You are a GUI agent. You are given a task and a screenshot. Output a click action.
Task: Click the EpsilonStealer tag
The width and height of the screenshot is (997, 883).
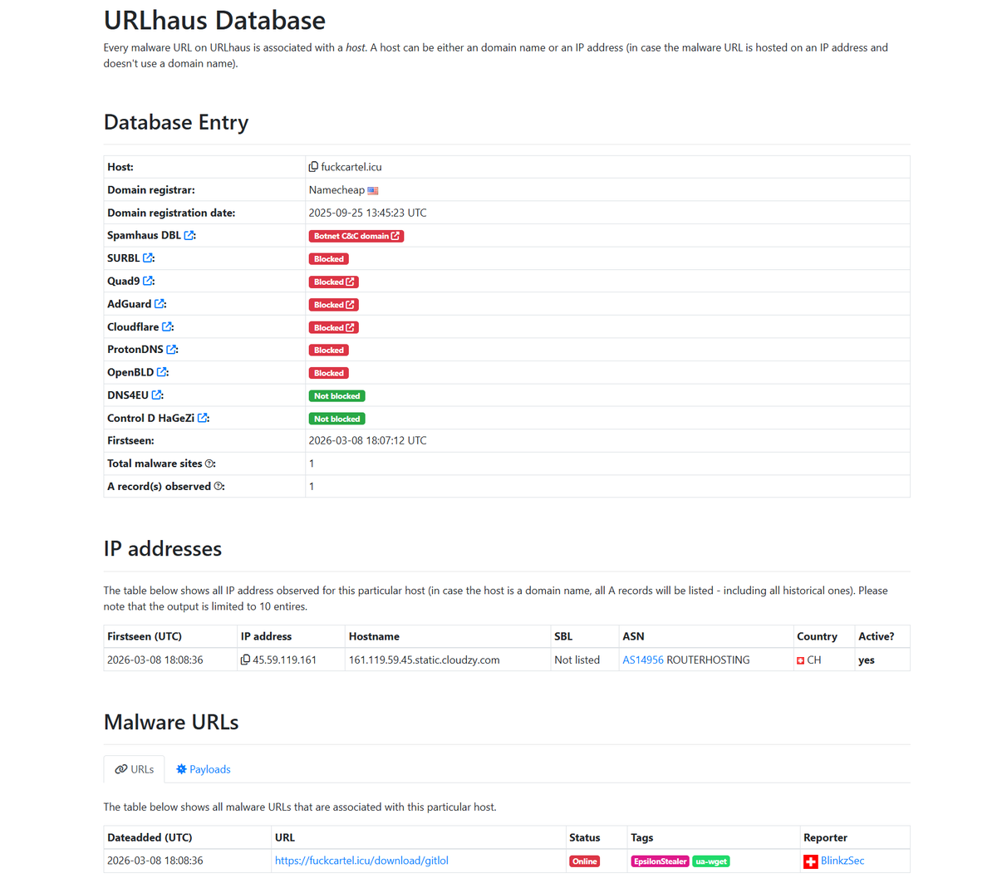661,861
